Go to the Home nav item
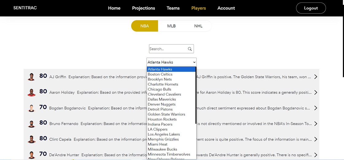The image size is (344, 160). 114,8
